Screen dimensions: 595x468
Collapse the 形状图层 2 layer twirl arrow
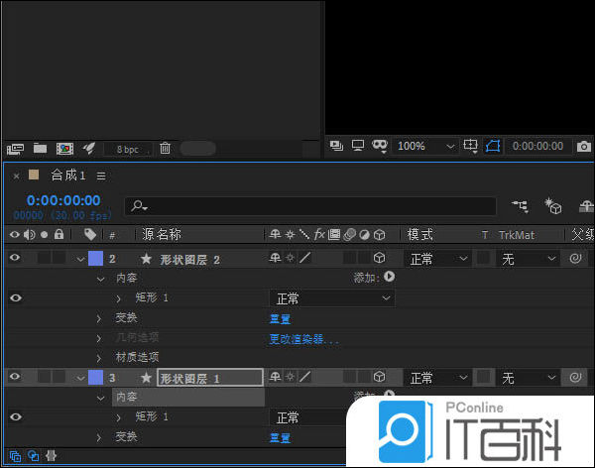80,260
